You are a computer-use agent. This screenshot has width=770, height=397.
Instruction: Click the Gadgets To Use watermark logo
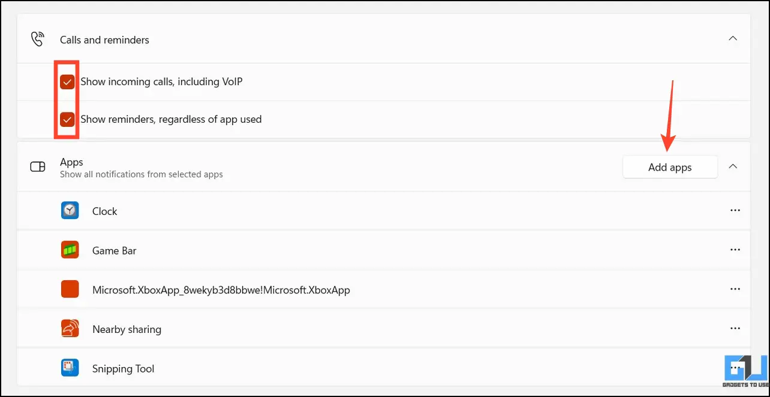pyautogui.click(x=744, y=373)
